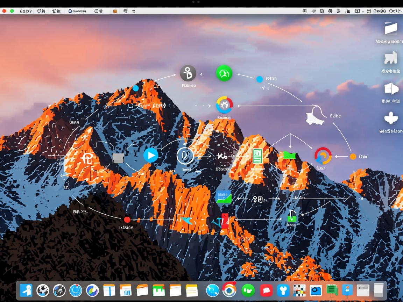Open the topmost white desktop icon at right
This screenshot has width=403, height=302.
coord(391,29)
